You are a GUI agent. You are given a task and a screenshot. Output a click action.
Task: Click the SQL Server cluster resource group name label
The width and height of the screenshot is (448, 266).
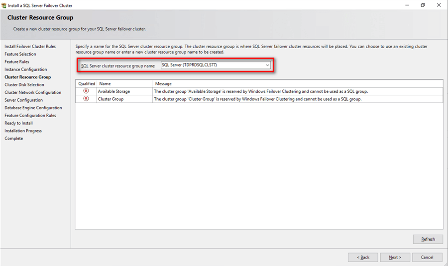118,66
